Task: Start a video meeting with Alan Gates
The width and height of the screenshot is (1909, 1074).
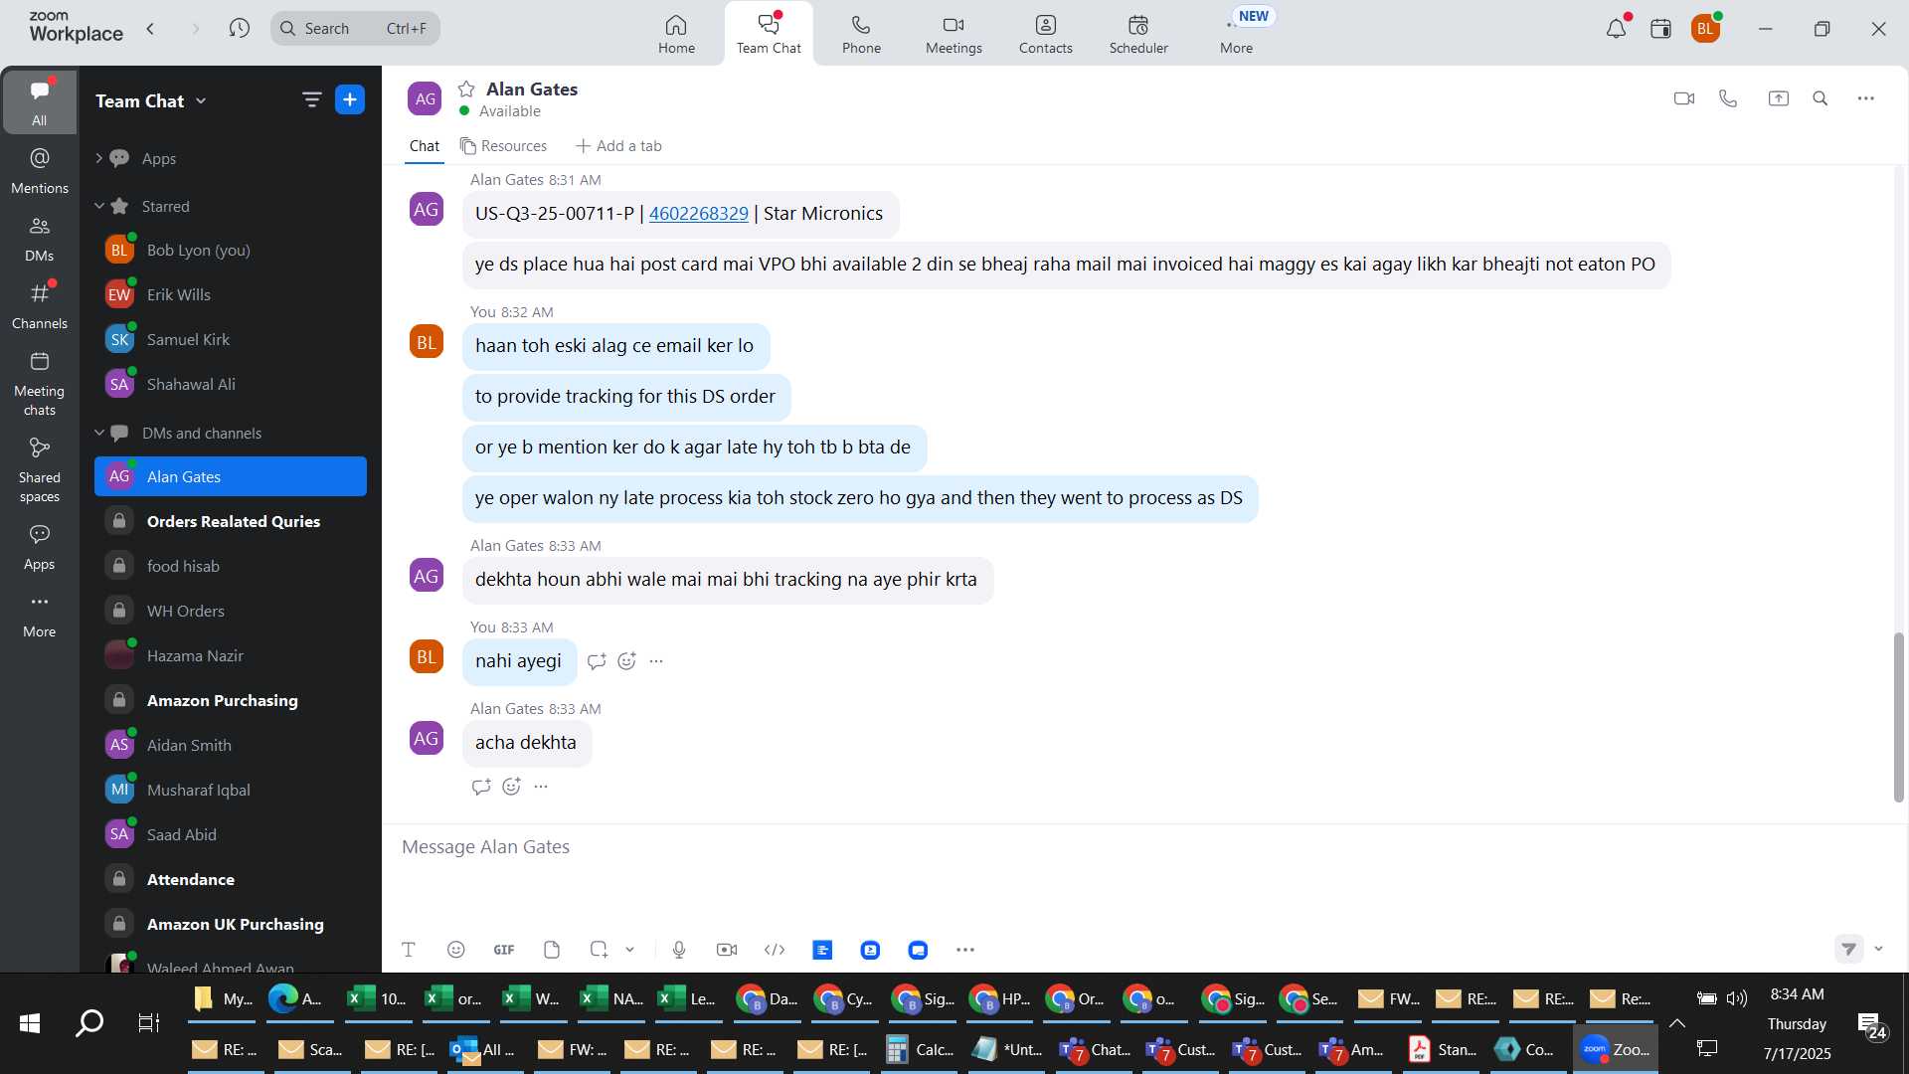Action: pos(1683,98)
